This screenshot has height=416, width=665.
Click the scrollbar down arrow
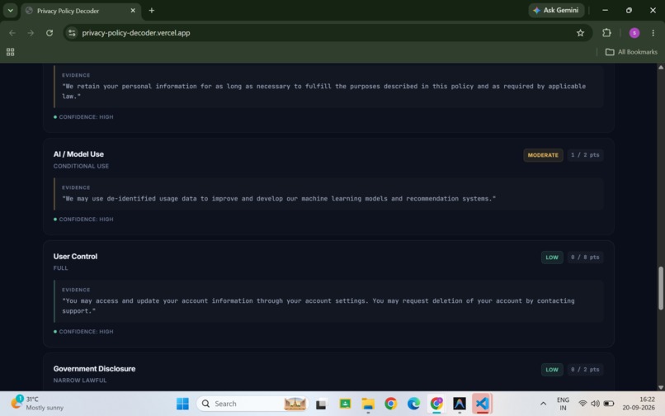tap(660, 387)
